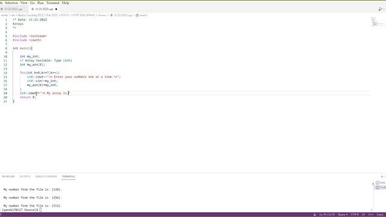The image size is (386, 217).
Task: Click 'return 0;' code line
Action: (x=28, y=97)
